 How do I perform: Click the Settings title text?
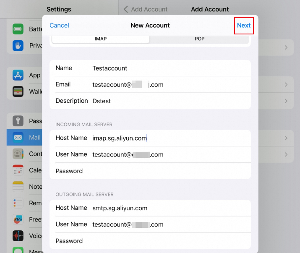[x=59, y=9]
